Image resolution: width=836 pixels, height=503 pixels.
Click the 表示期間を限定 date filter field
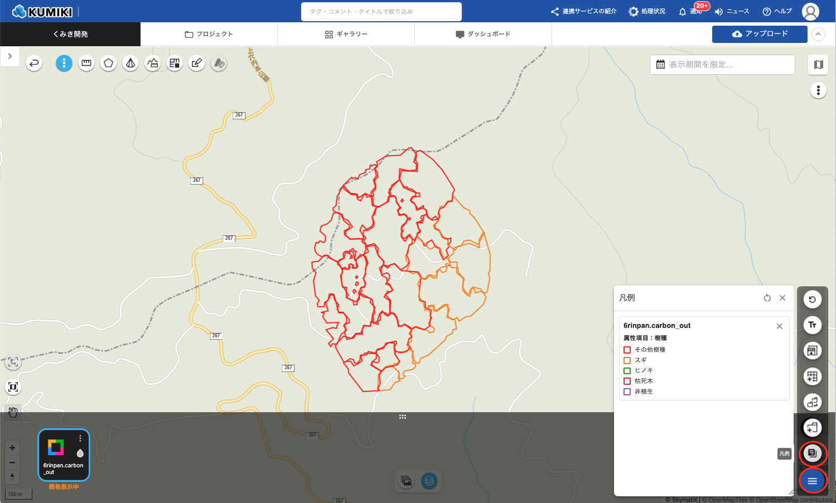point(722,65)
